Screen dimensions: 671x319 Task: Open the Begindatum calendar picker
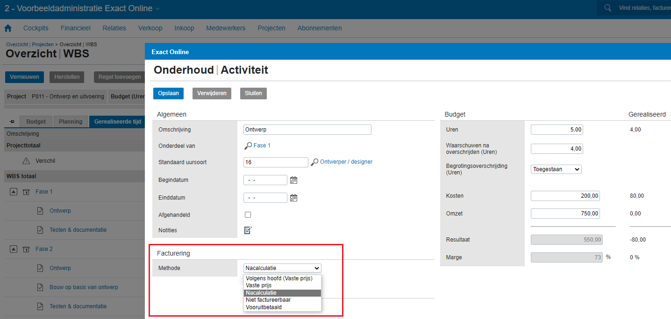[x=293, y=180]
